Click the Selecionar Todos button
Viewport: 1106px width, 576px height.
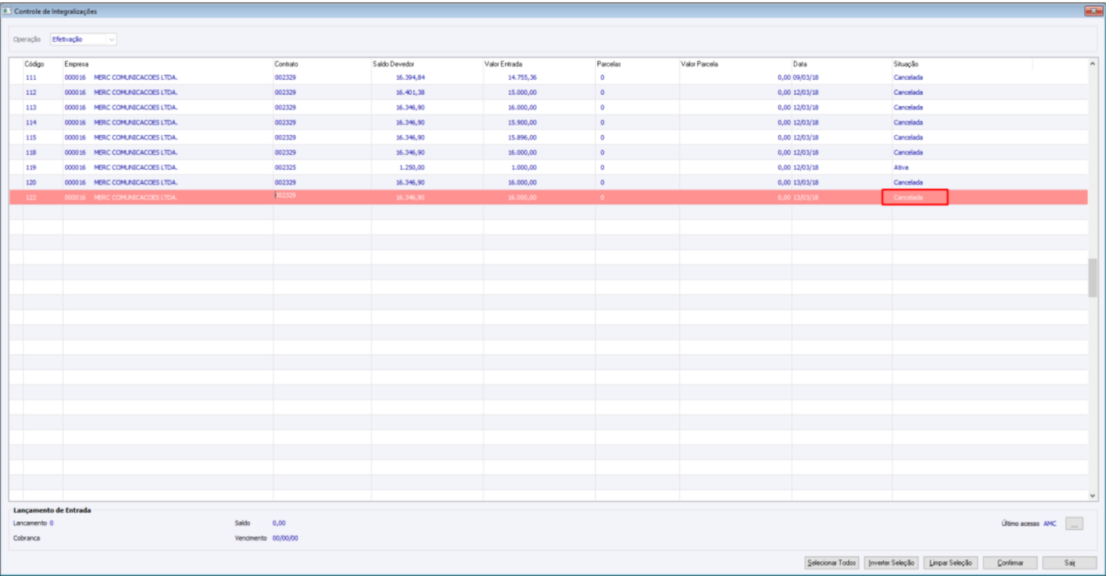(x=832, y=563)
